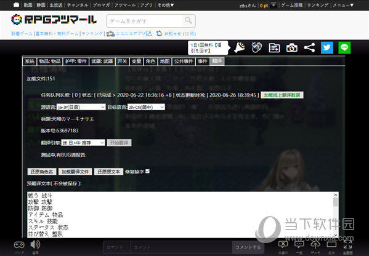Screen dimensions: 369x256
Task: Share via the green LINE icon
Action: coord(344,48)
